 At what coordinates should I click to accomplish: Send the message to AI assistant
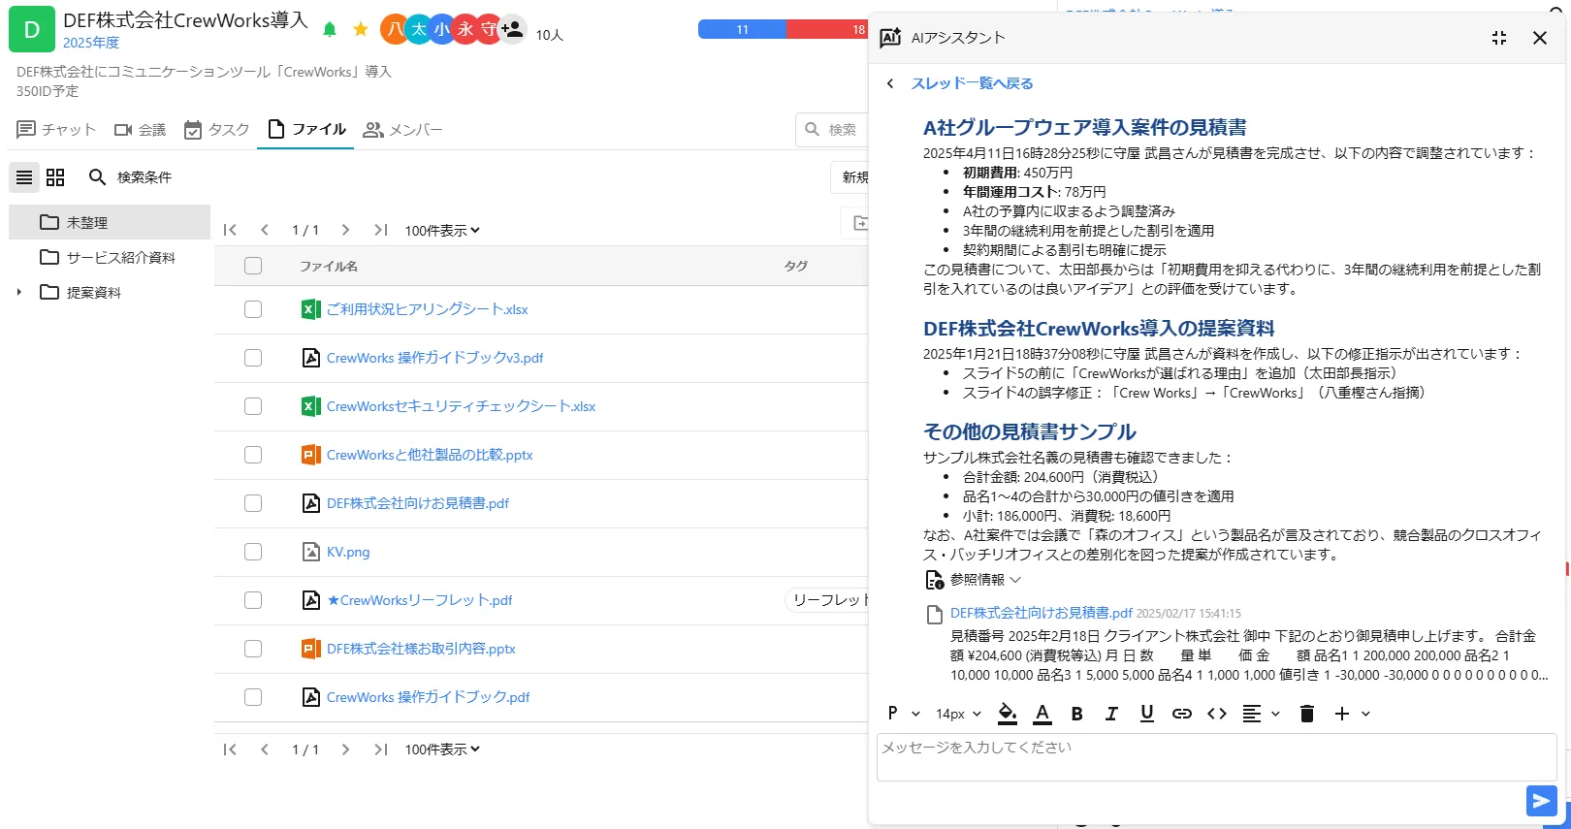[1541, 800]
